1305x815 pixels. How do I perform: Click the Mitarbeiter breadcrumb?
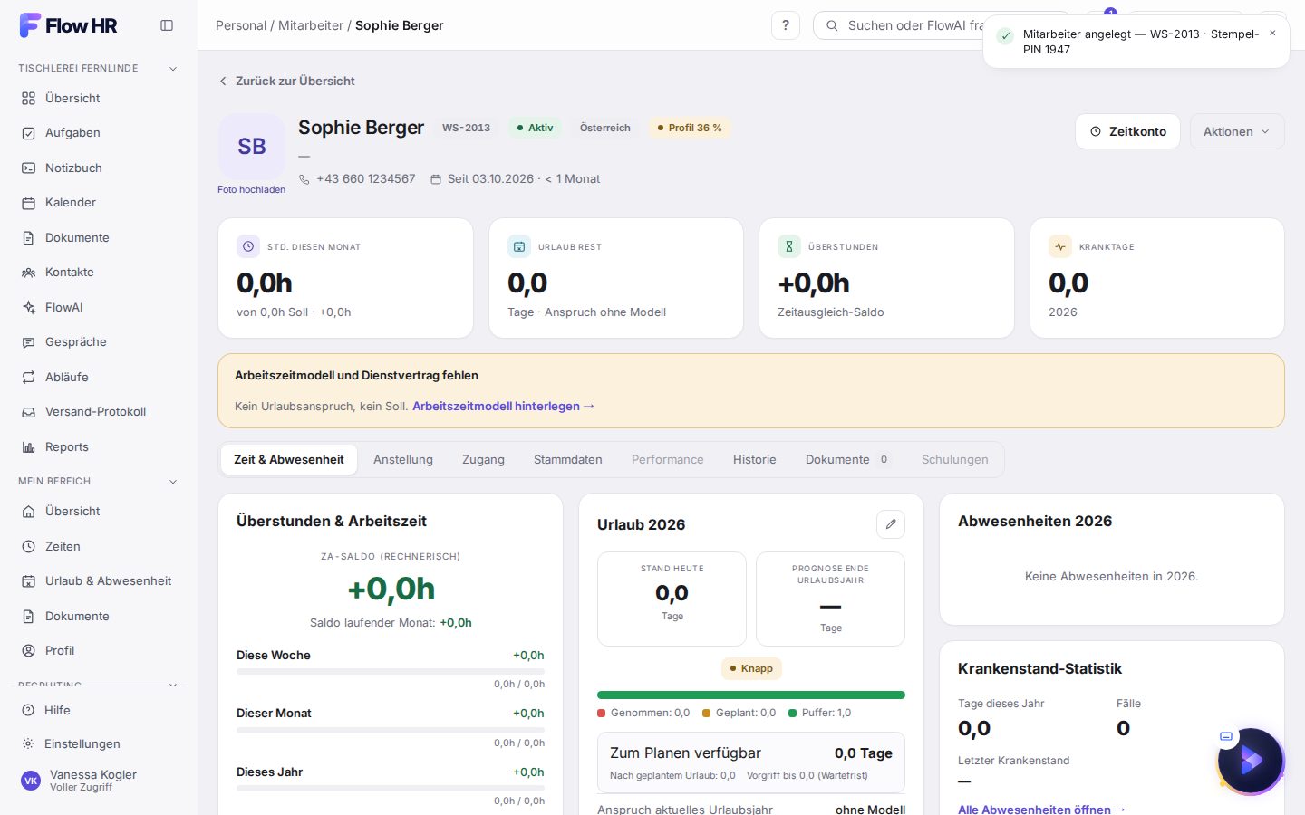click(x=311, y=25)
